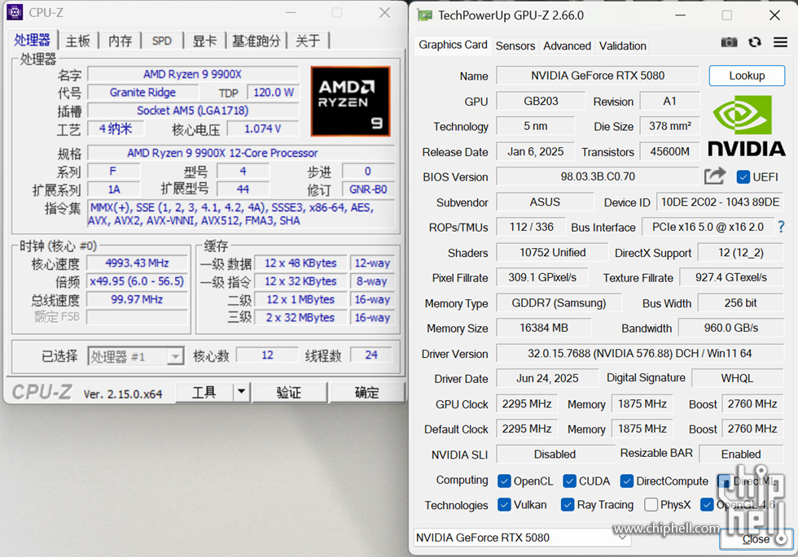
Task: Click the AMD Ryzen 9 logo
Action: 350,101
